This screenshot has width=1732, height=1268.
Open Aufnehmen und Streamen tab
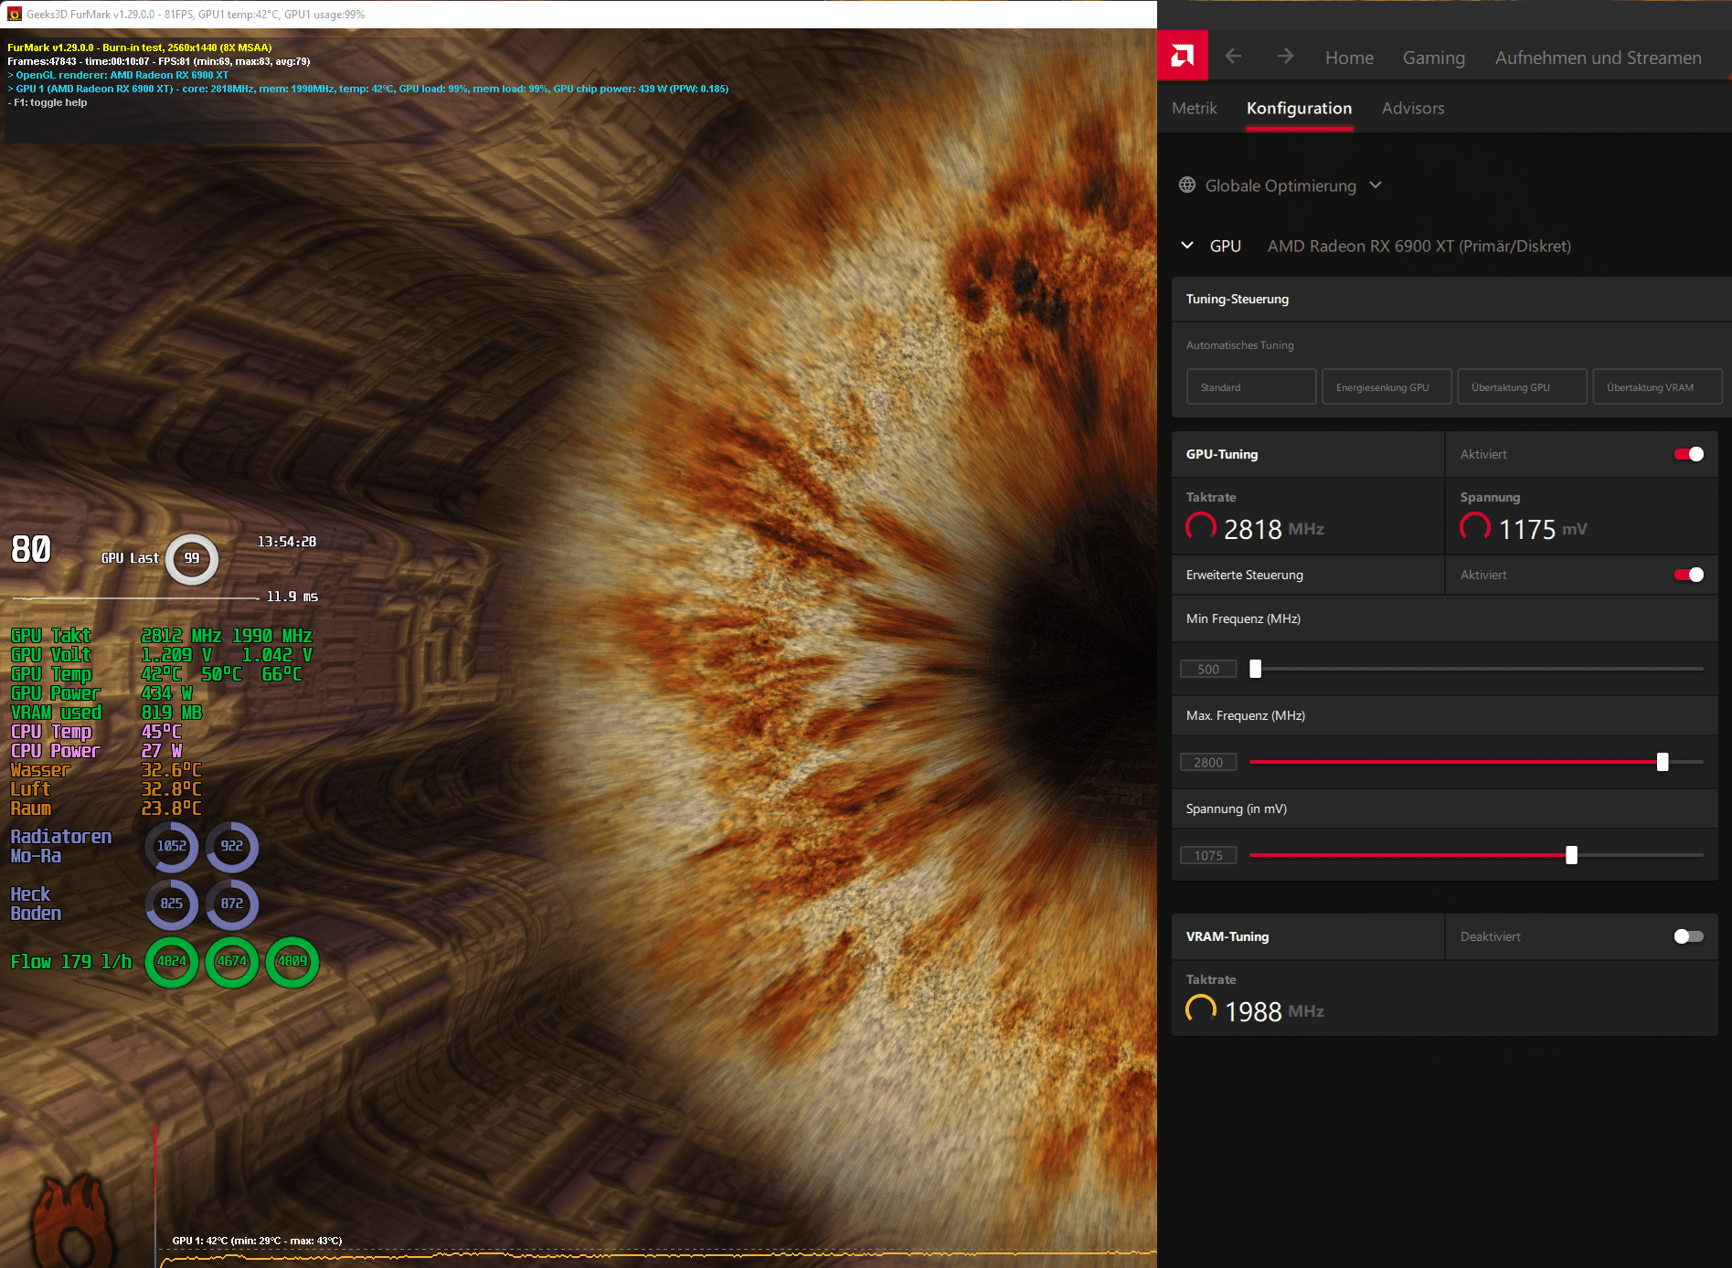(1598, 58)
